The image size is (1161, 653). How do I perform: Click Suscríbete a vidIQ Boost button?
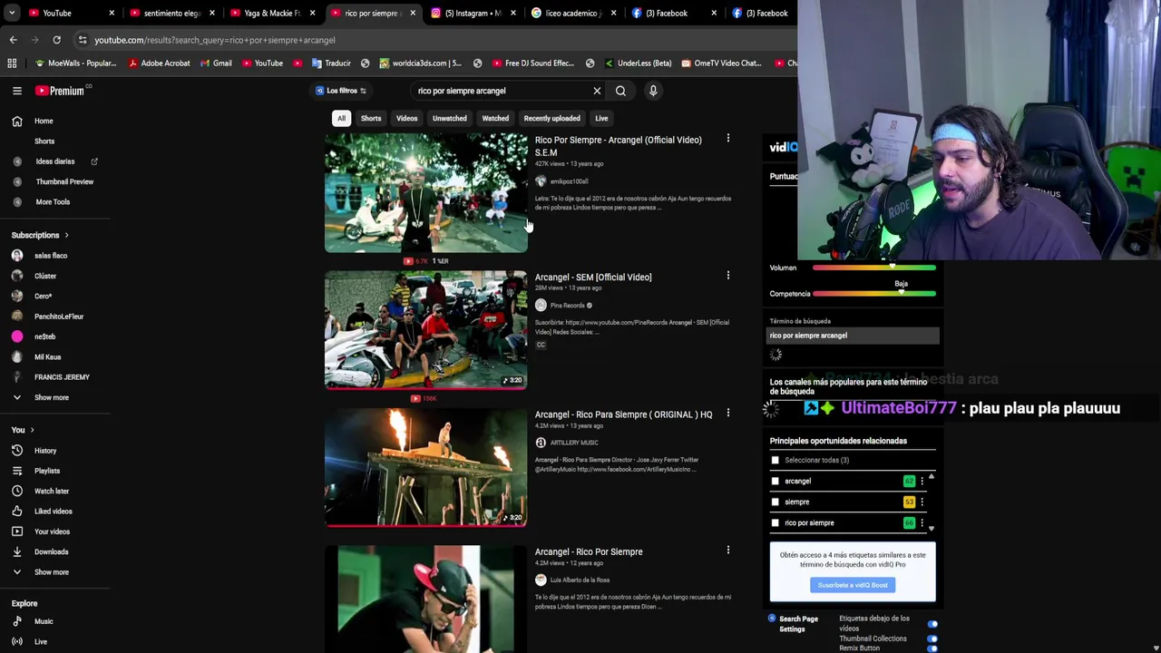tap(853, 585)
